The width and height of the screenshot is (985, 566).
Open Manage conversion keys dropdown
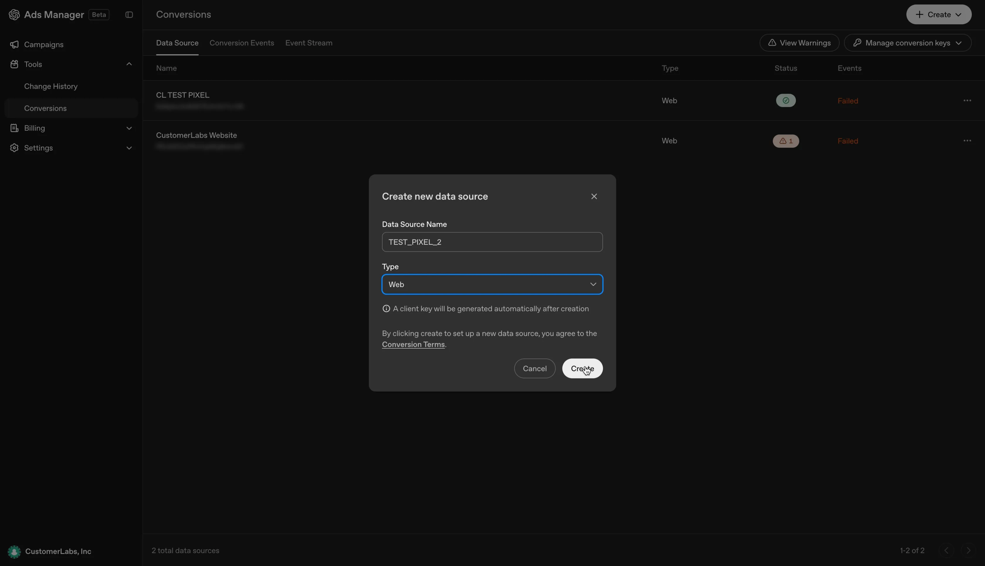[x=908, y=43]
